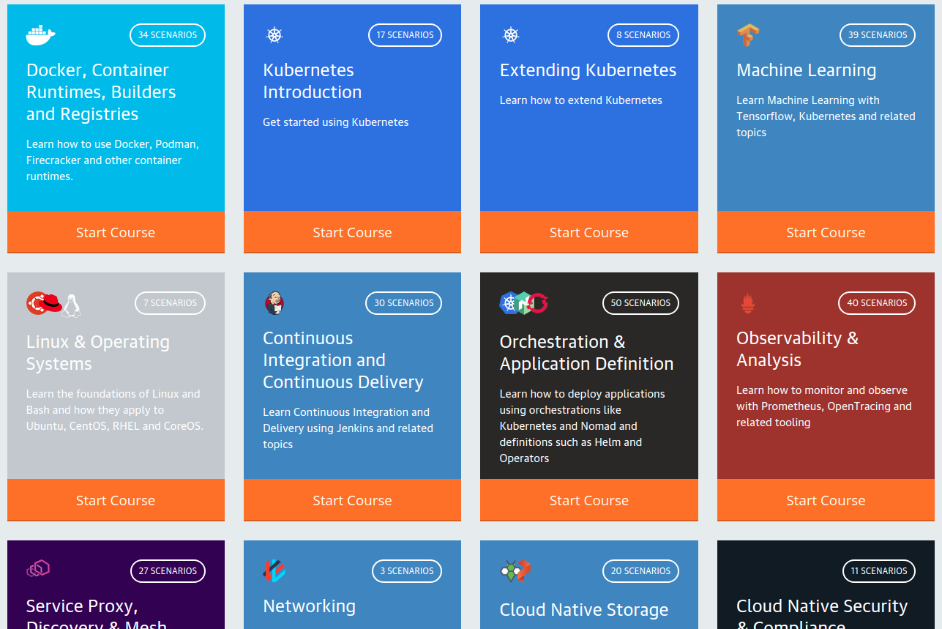
Task: Start the Extending Kubernetes course
Action: coord(589,232)
